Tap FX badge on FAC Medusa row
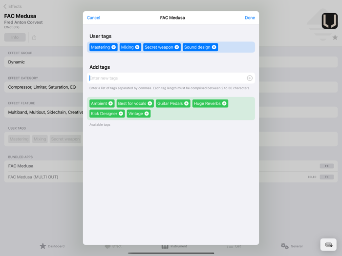Viewport: 342px width, 256px height. pyautogui.click(x=326, y=166)
